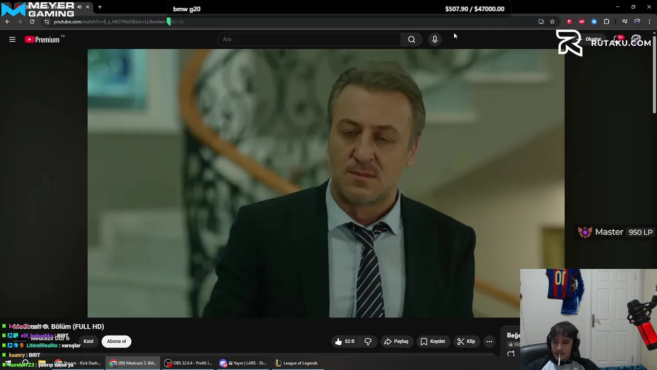Viewport: 657px width, 370px height.
Task: Start voice search with microphone icon
Action: tap(435, 40)
